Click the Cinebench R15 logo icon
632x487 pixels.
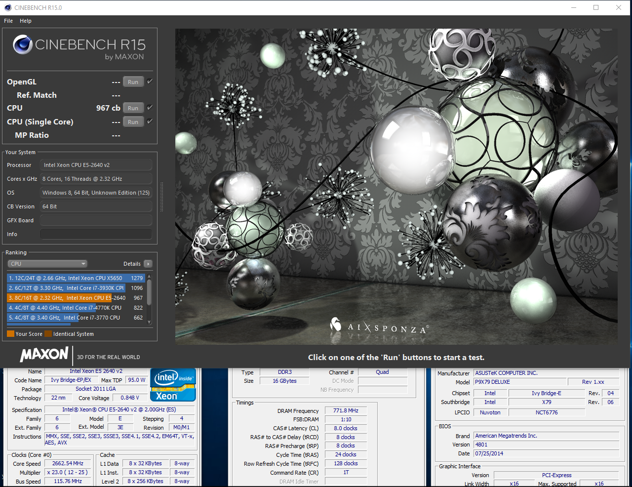[23, 44]
